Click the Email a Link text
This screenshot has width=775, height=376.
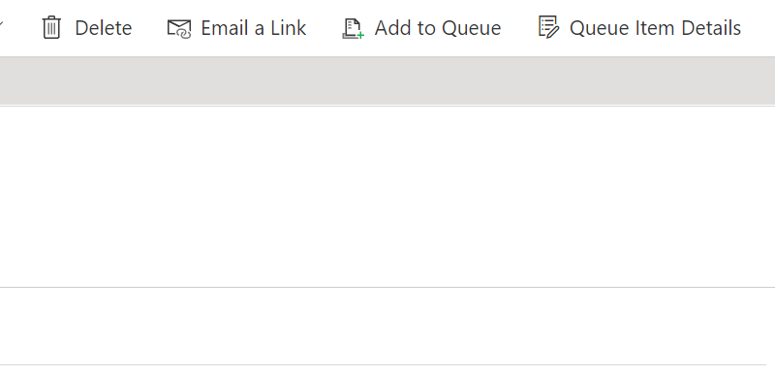pyautogui.click(x=254, y=28)
